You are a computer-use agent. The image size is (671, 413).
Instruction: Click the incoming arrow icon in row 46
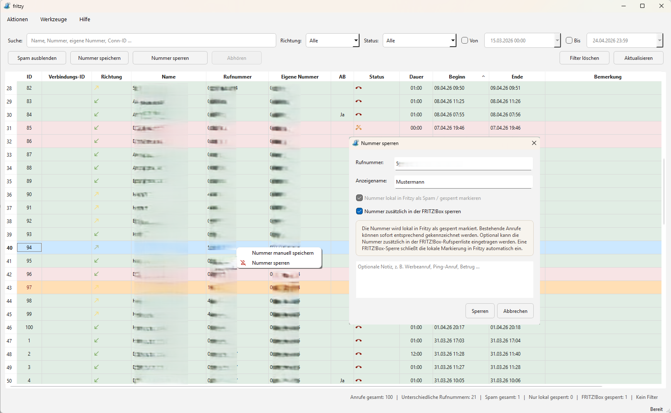click(97, 327)
